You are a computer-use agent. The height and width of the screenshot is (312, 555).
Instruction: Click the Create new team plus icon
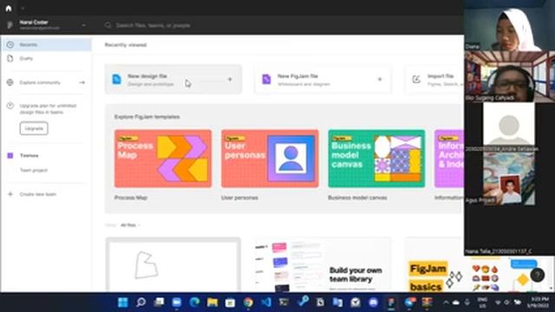(x=10, y=194)
